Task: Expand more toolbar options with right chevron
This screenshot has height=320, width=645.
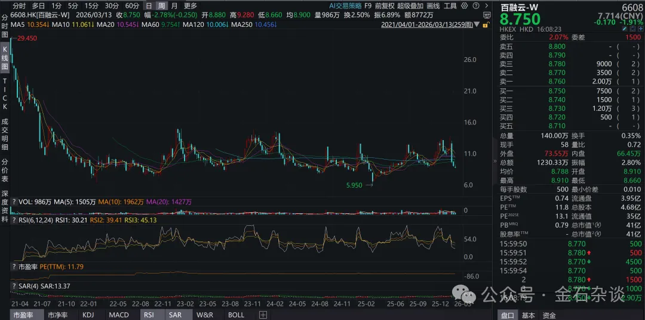Action: coord(487,6)
